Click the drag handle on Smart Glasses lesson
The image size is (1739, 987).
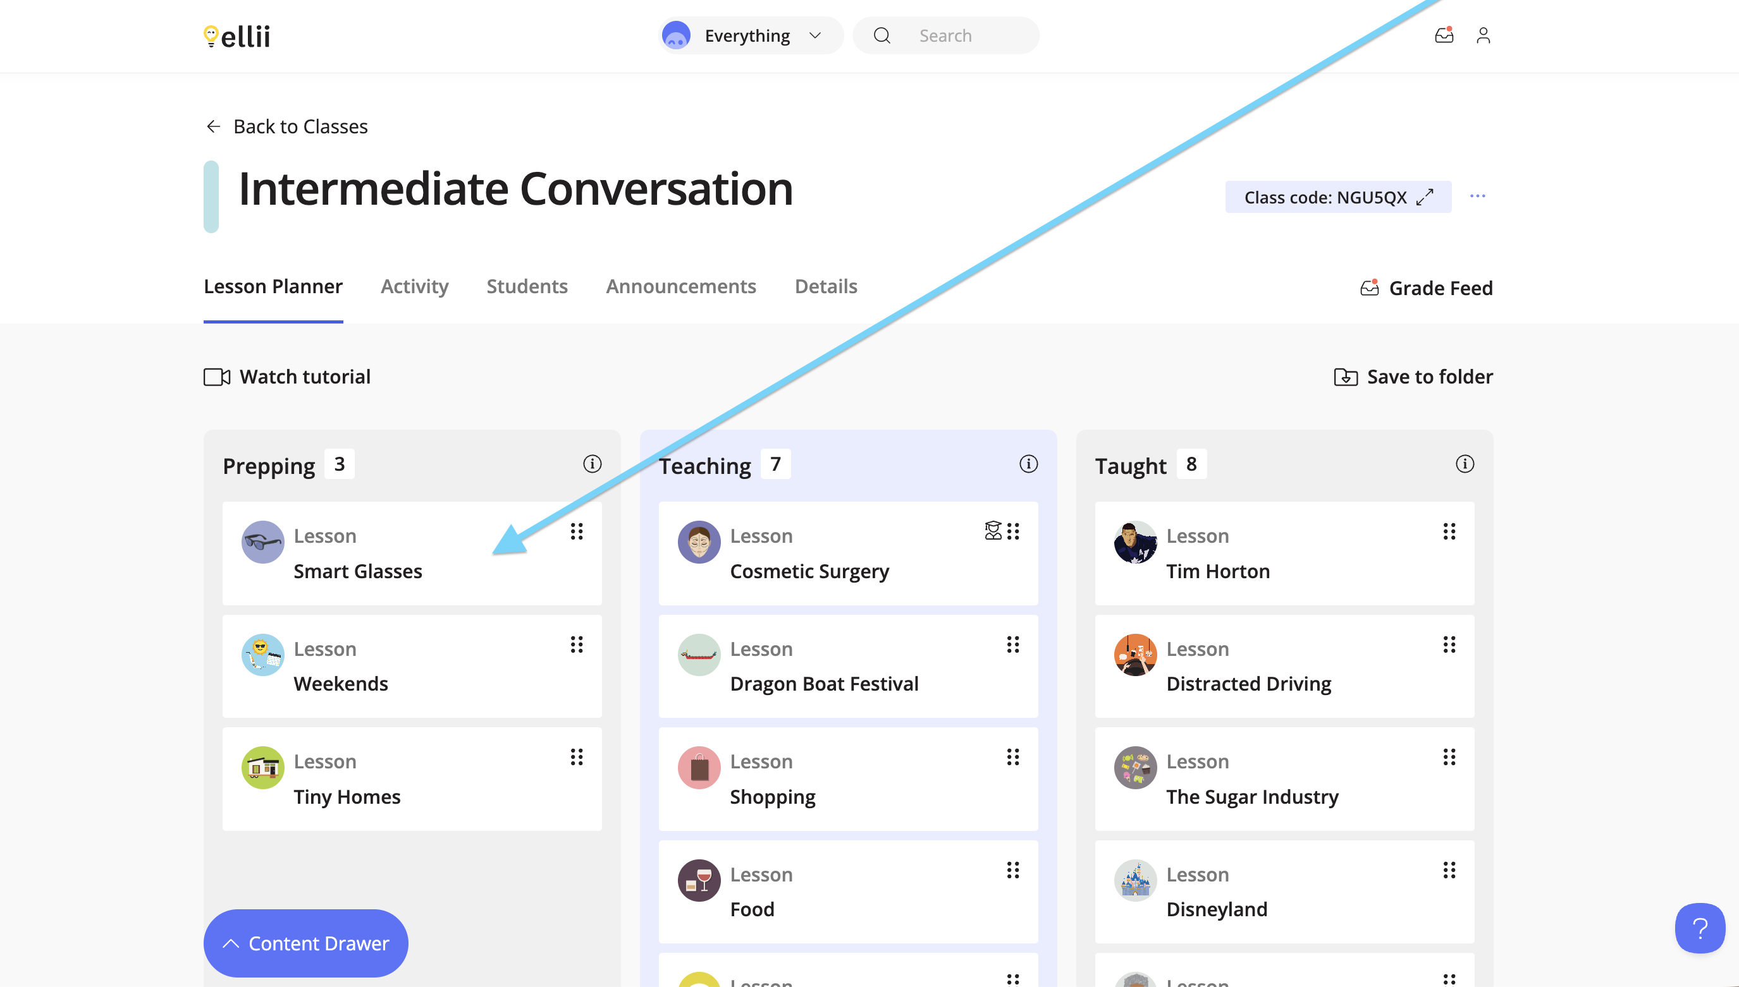577,531
